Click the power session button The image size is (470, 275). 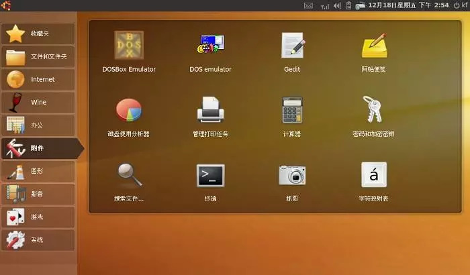[461, 5]
